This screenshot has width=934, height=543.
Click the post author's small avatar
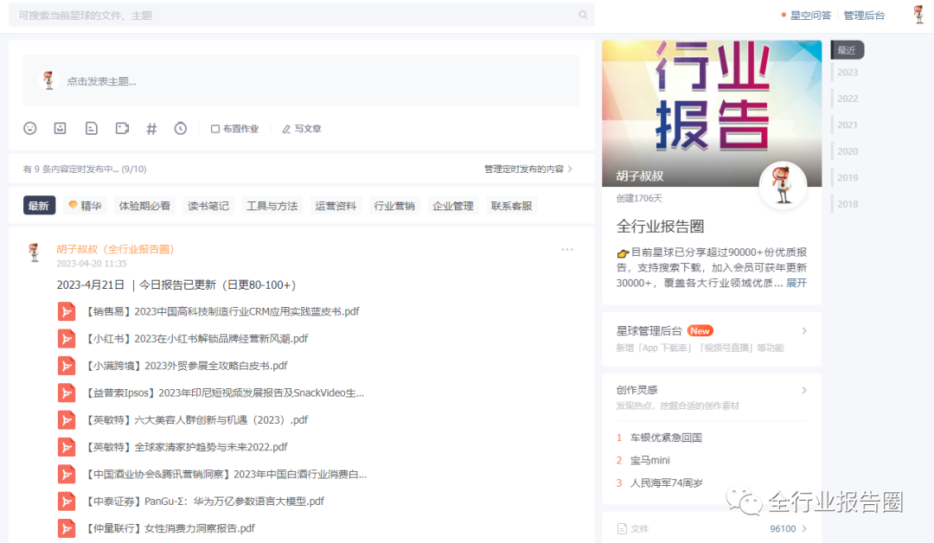point(35,252)
